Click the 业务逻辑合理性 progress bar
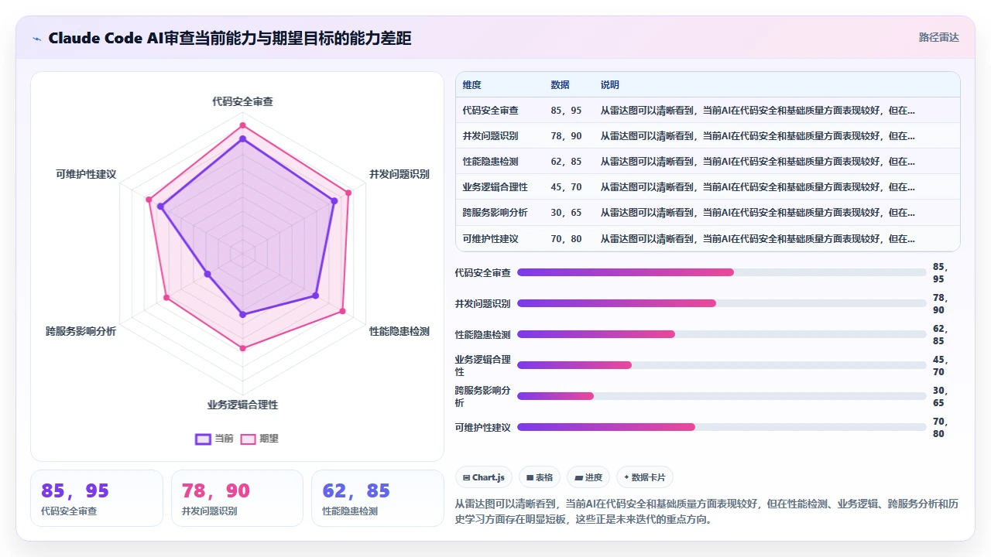 [722, 365]
